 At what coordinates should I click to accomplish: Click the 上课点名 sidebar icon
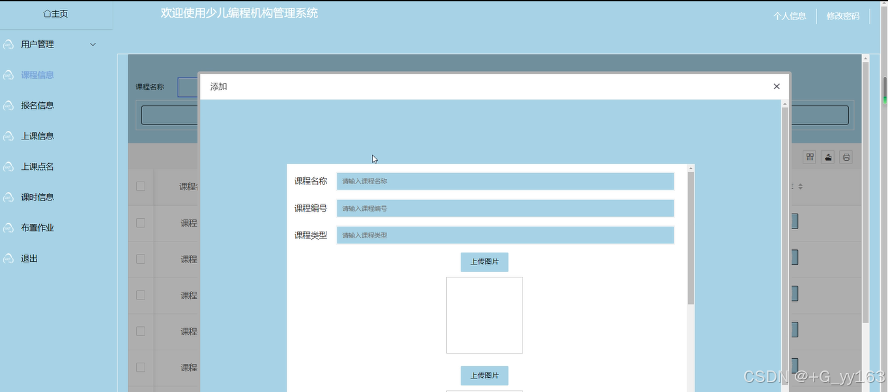8,167
